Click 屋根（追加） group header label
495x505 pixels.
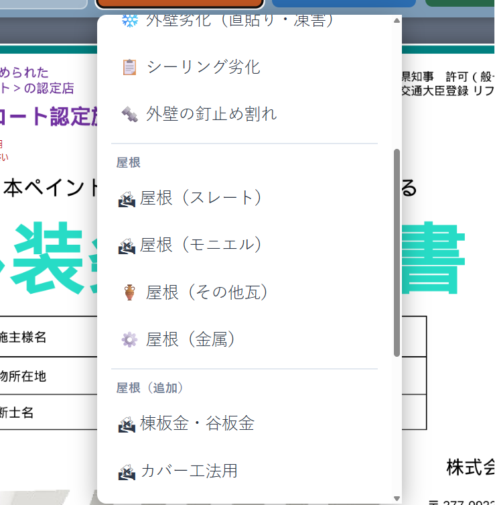(x=149, y=388)
